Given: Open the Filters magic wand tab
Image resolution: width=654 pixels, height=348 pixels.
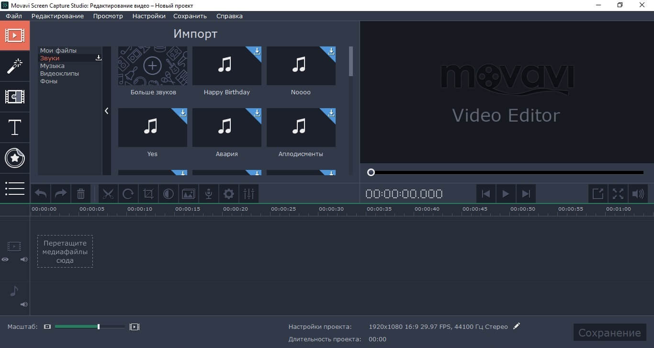Looking at the screenshot, I should [x=15, y=67].
